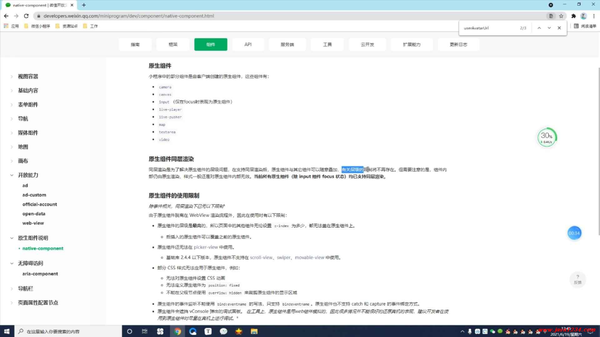600x337 pixels.
Task: Switch to the 框架 tab
Action: [x=173, y=44]
